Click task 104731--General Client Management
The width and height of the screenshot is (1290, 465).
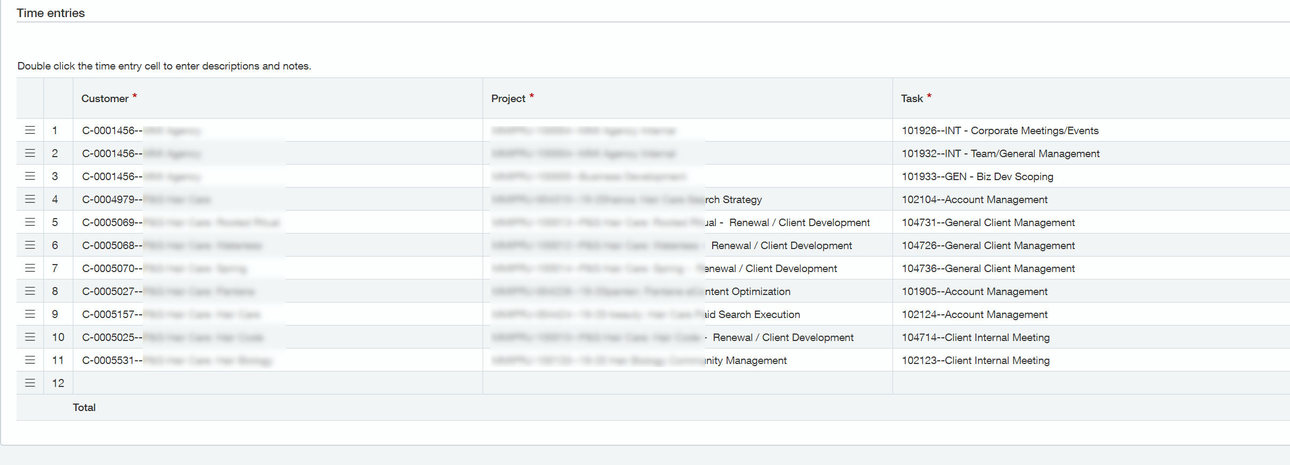[x=988, y=222]
